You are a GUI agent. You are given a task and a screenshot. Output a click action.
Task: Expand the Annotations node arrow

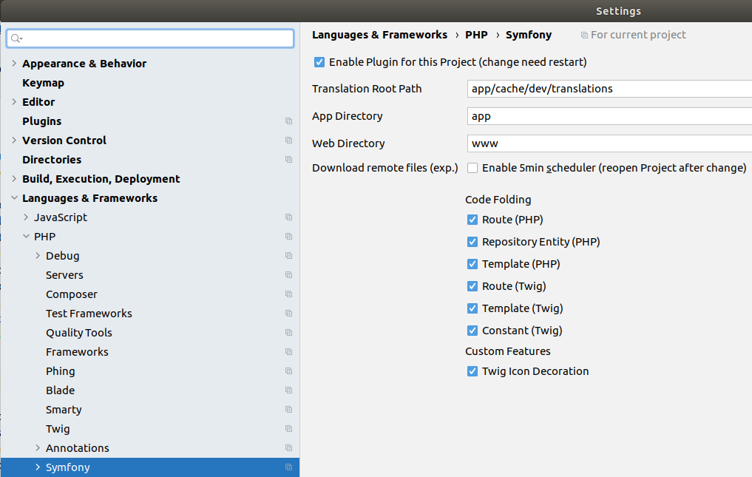pyautogui.click(x=38, y=447)
